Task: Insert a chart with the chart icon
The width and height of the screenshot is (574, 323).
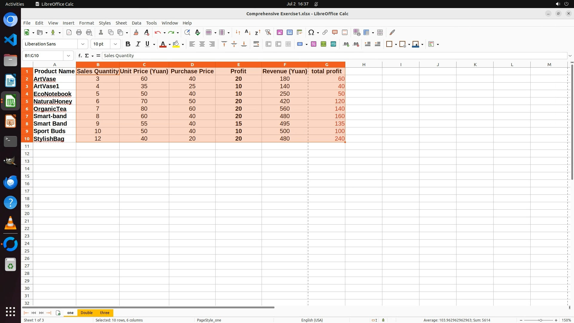Action: 289,32
